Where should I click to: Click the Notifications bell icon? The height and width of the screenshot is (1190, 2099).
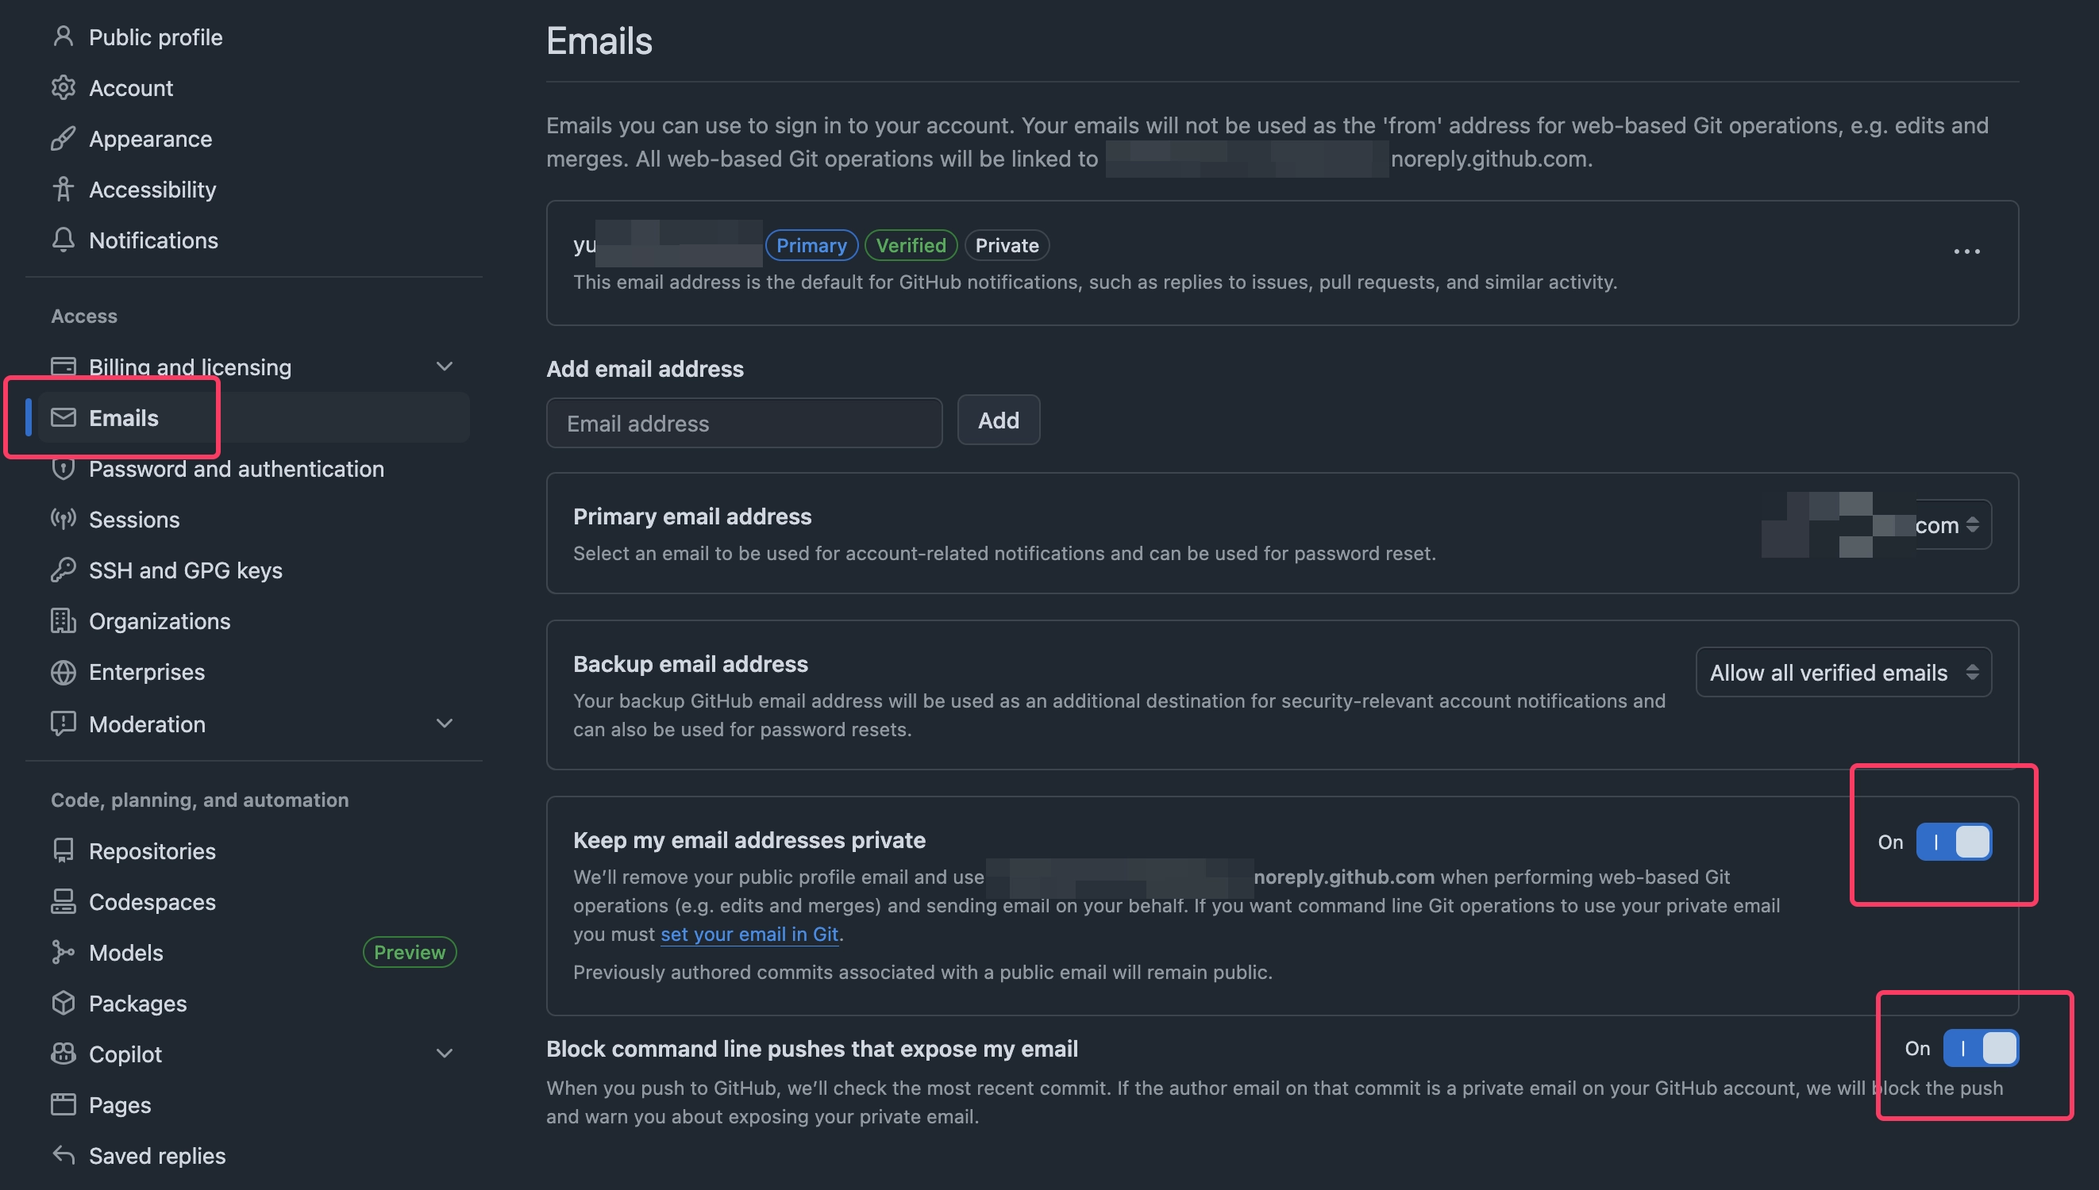click(x=63, y=240)
